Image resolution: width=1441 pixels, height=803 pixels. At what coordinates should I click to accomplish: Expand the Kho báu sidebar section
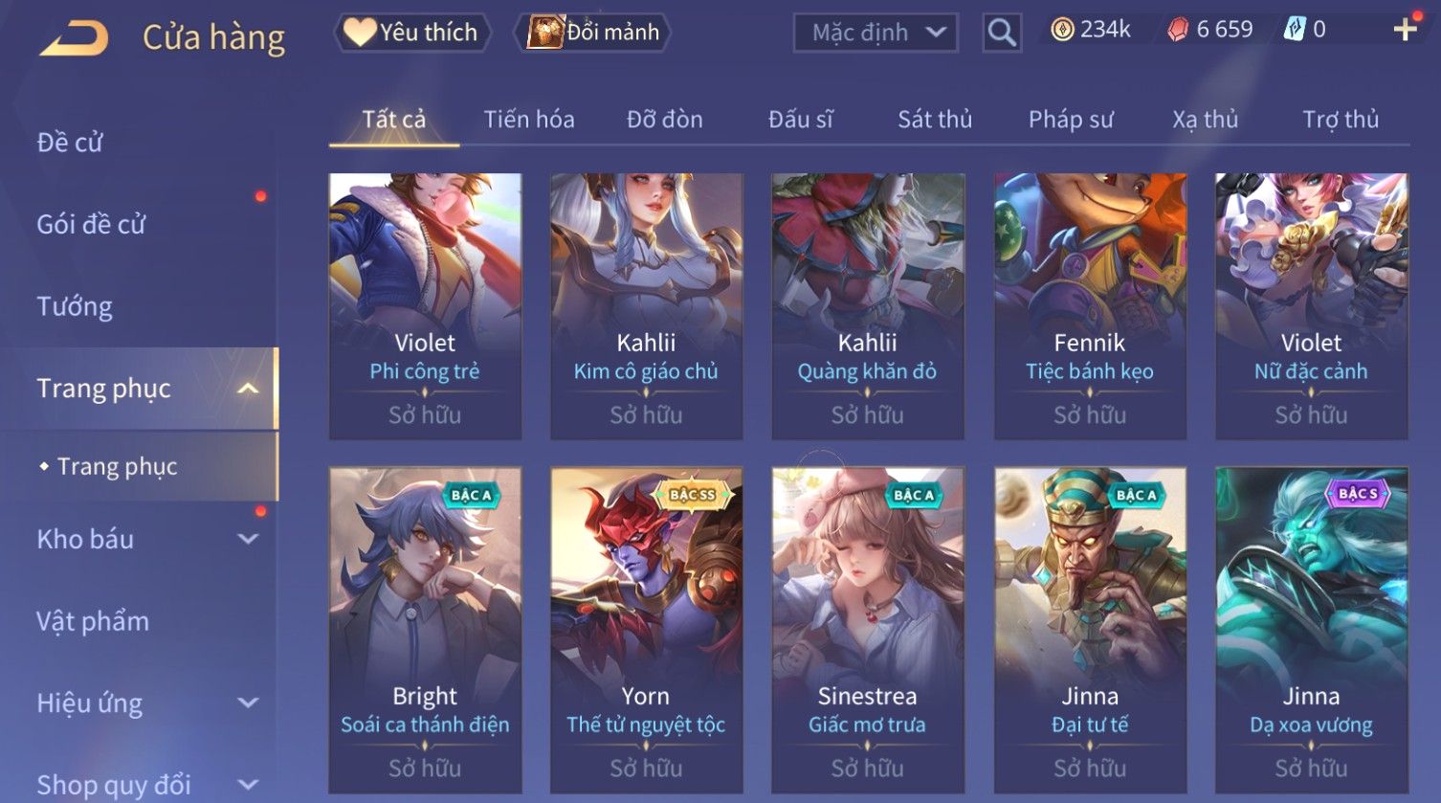tap(248, 539)
